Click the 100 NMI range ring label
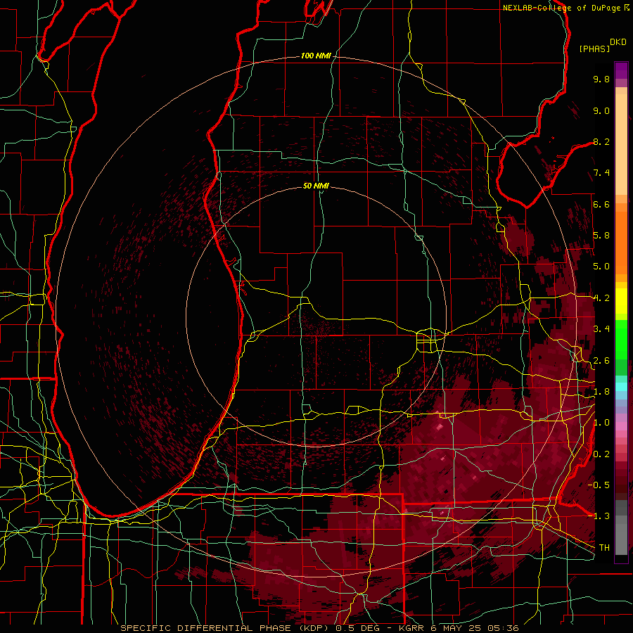 (316, 56)
